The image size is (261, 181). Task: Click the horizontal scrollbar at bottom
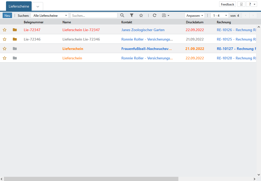pos(91,179)
